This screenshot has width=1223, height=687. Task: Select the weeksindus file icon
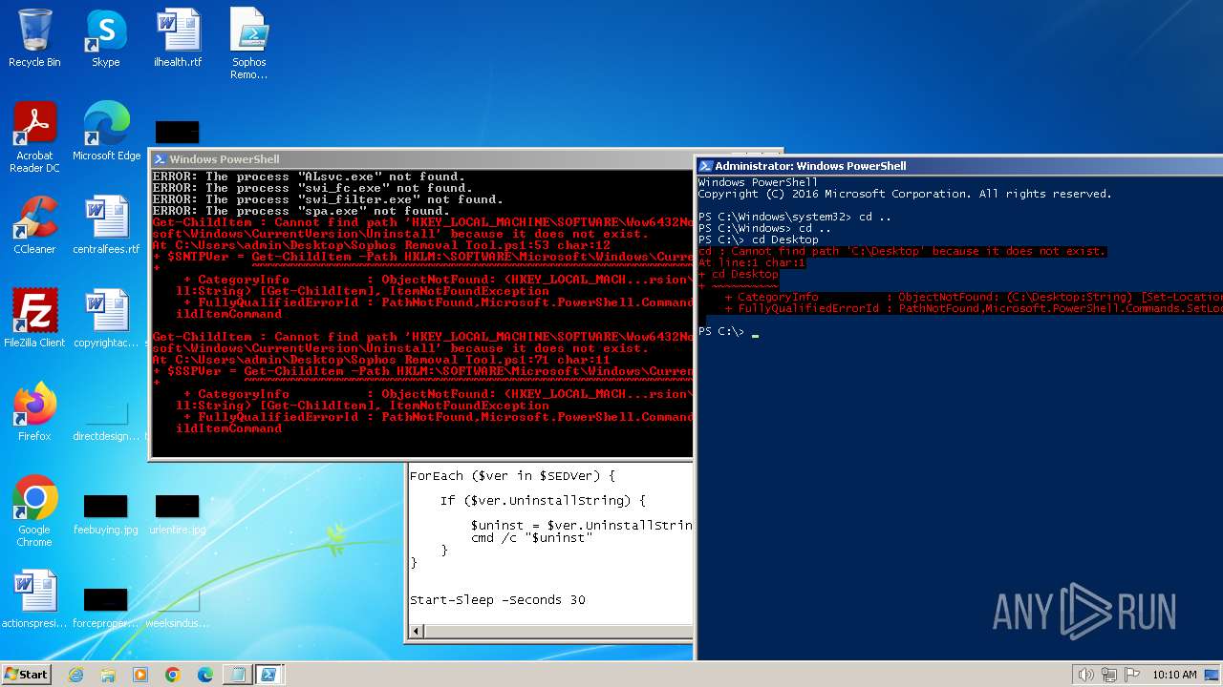tap(178, 609)
